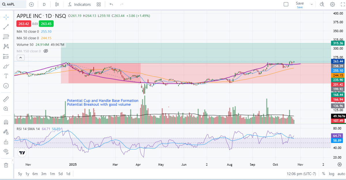Open the emoji icons tool
Viewport: 346px width, 180px height.
[6, 86]
